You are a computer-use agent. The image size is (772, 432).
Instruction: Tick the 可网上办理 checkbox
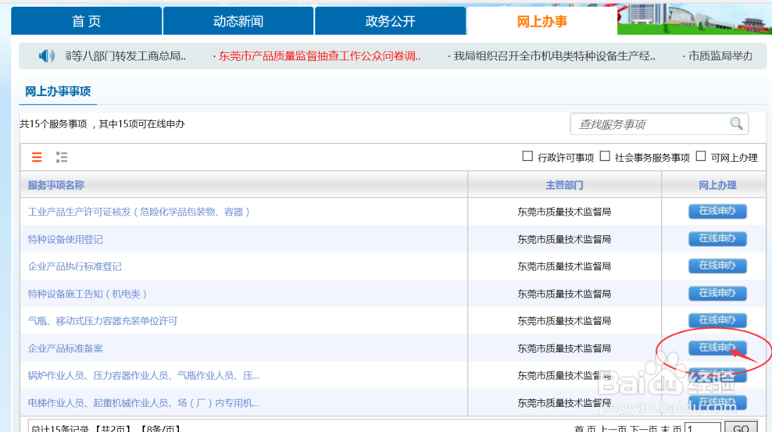(x=701, y=156)
